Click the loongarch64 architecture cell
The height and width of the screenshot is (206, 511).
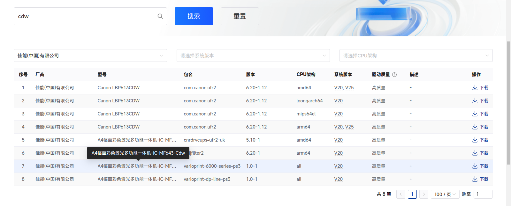tap(310, 101)
